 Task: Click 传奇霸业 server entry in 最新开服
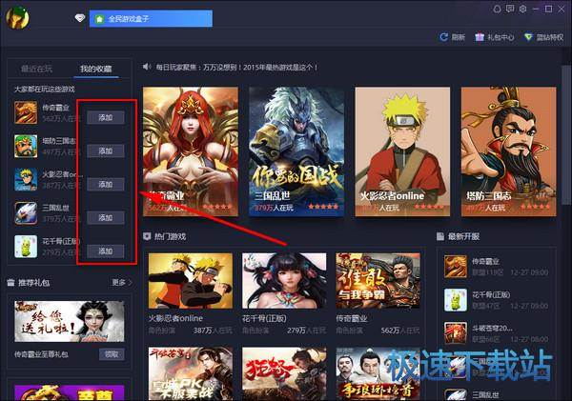[496, 267]
